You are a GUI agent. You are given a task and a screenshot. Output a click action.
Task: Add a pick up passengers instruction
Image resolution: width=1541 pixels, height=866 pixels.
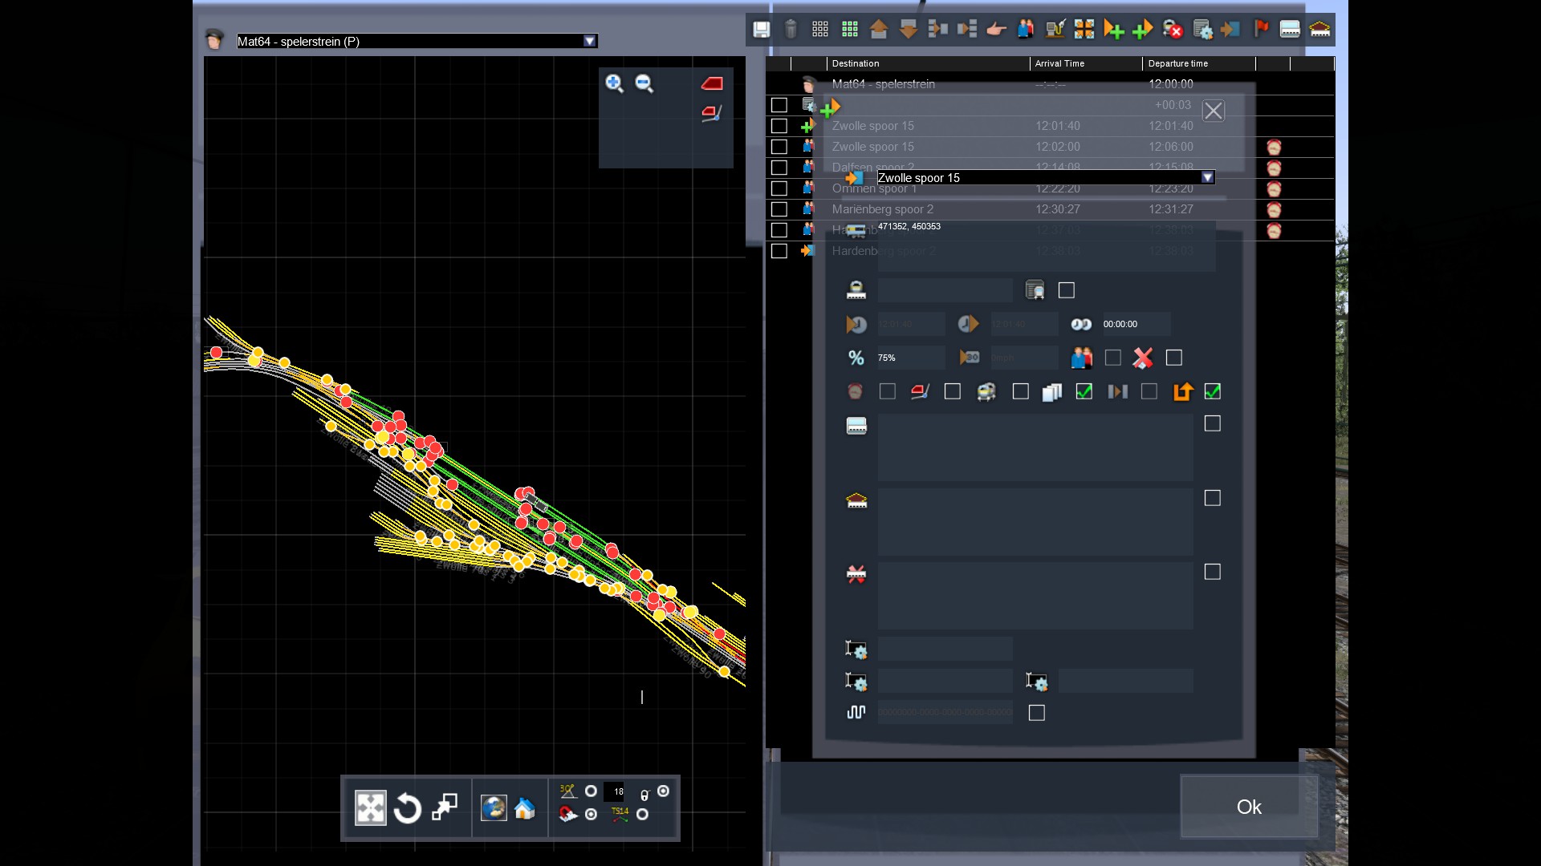point(1026,30)
